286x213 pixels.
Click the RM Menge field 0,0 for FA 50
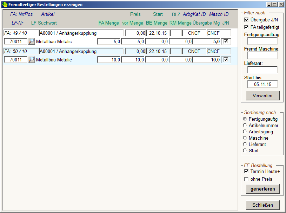pos(181,60)
